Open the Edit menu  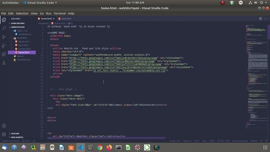(11, 14)
